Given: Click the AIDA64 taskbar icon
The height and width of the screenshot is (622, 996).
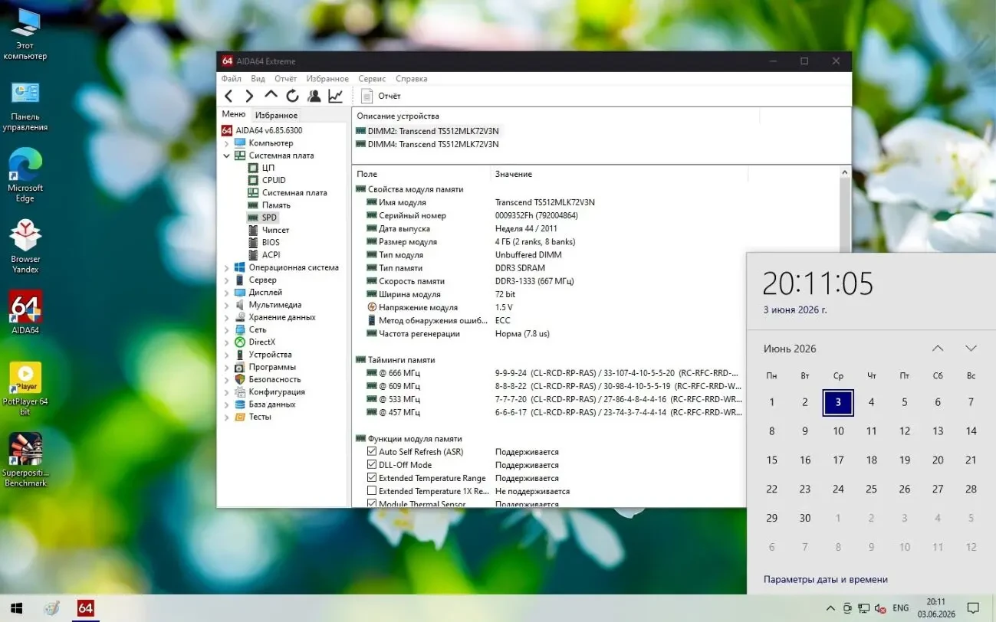Looking at the screenshot, I should coord(85,608).
